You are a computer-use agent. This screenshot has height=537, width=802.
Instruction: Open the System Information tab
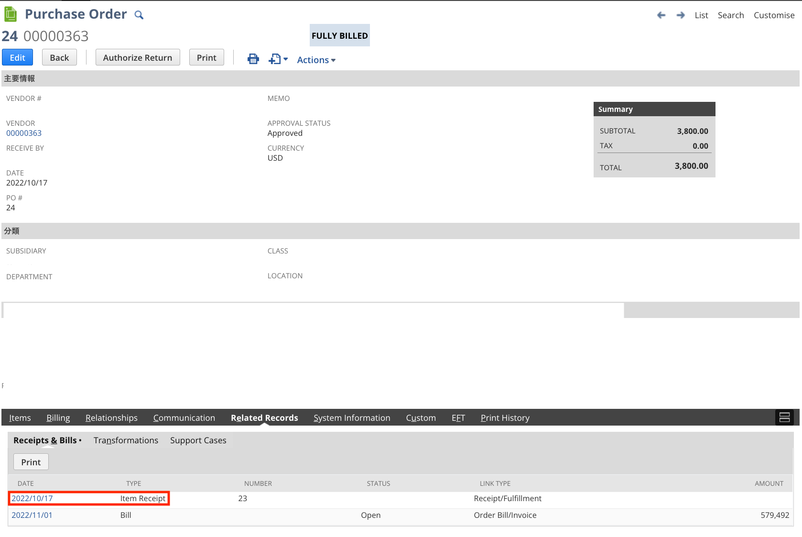click(x=352, y=417)
